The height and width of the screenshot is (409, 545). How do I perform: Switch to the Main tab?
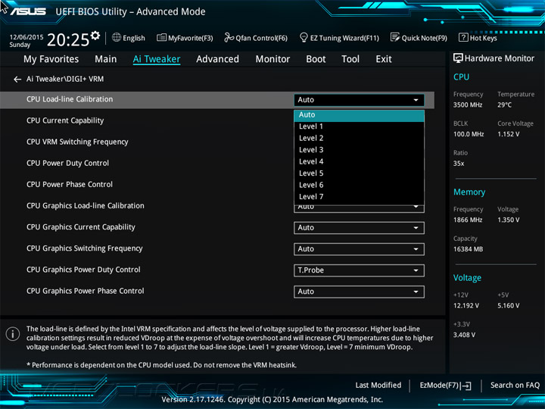pyautogui.click(x=106, y=59)
